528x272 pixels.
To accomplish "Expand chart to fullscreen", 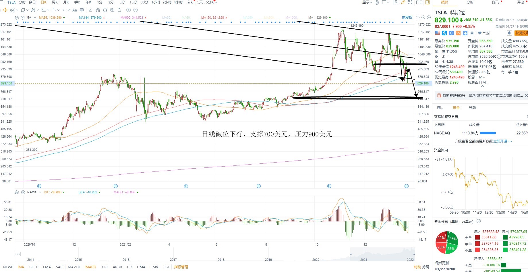I will coord(410,2).
